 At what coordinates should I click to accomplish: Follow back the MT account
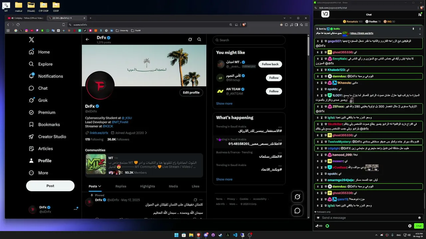point(270,64)
